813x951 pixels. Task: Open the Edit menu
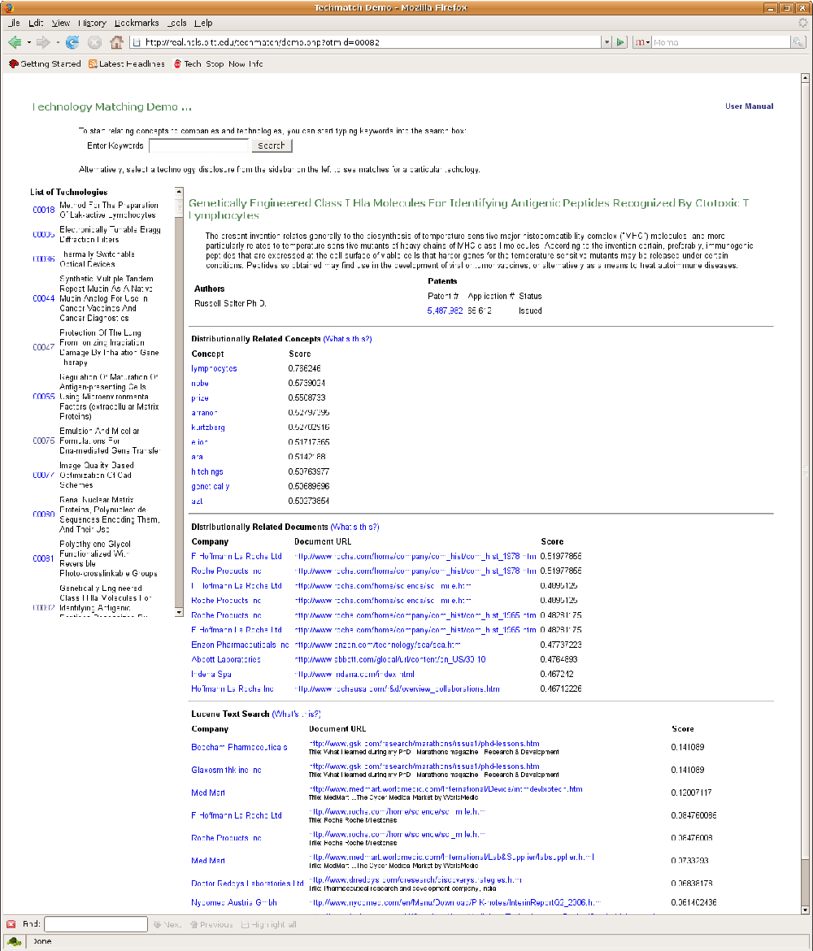click(x=36, y=23)
